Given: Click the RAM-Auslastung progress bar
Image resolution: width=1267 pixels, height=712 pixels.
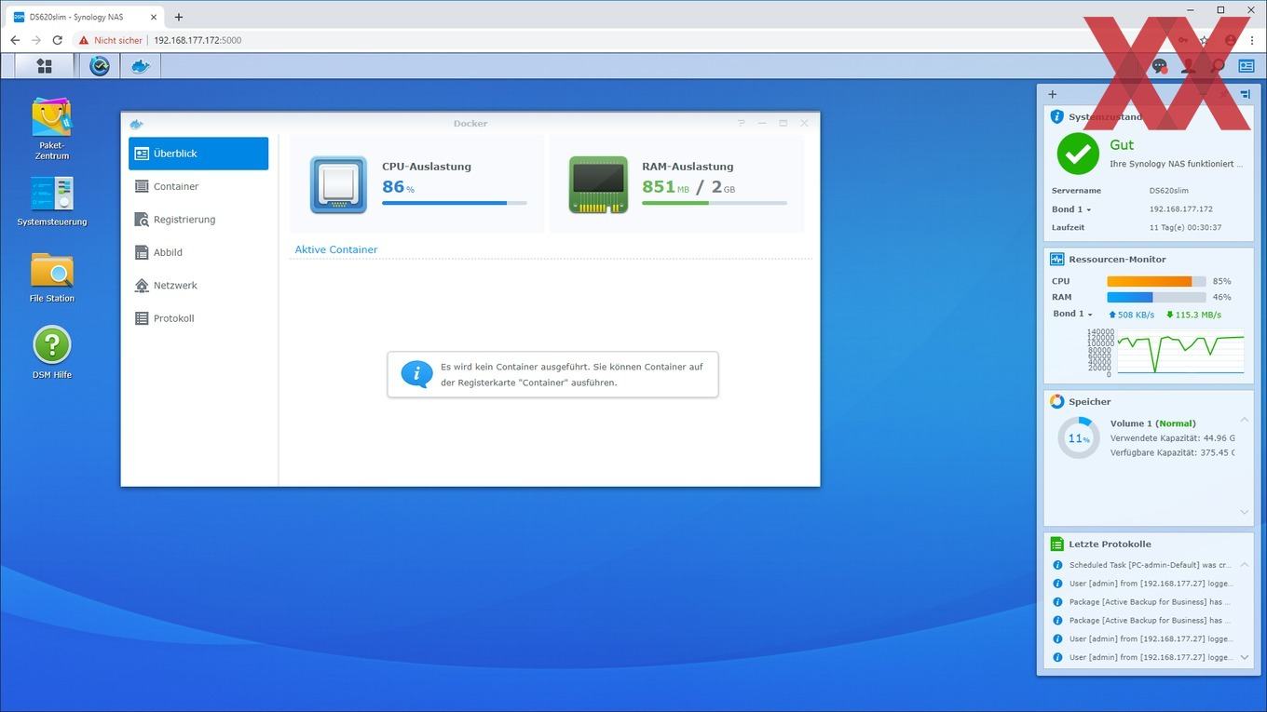Looking at the screenshot, I should [715, 203].
